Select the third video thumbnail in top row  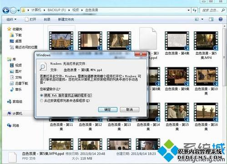pos(119,41)
